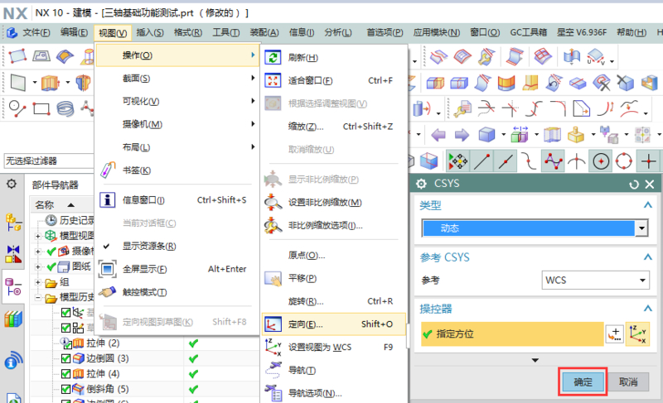Click 全屏显示 full screen icon
Image resolution: width=663 pixels, height=403 pixels.
[x=108, y=269]
